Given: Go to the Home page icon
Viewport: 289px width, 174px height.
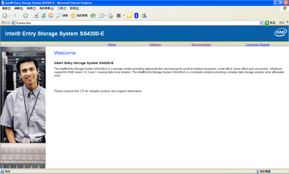Looking at the screenshot, I should tap(51, 16).
